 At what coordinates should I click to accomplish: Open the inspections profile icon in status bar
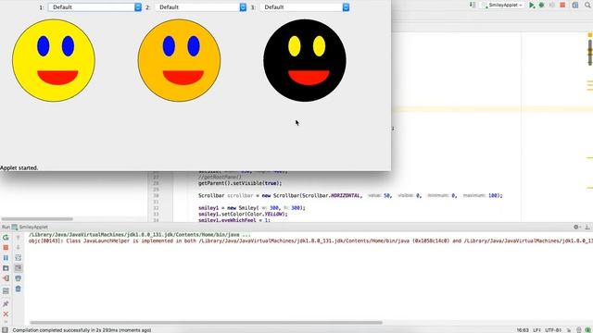point(579,330)
